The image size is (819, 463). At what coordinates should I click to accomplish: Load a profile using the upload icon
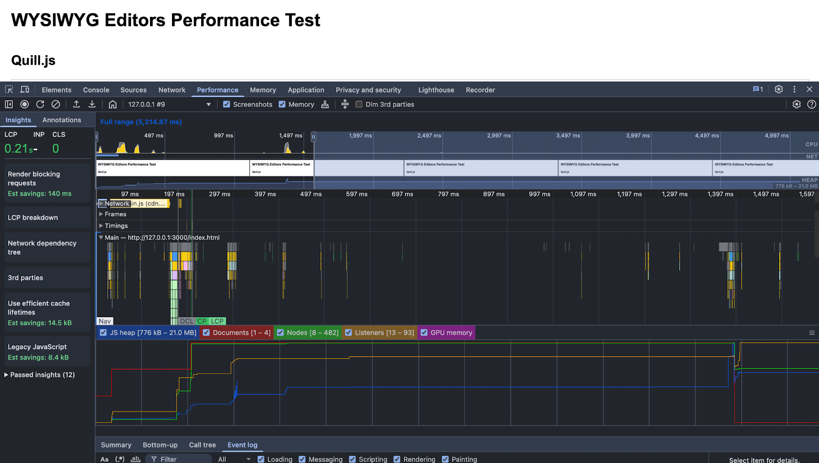tap(76, 104)
